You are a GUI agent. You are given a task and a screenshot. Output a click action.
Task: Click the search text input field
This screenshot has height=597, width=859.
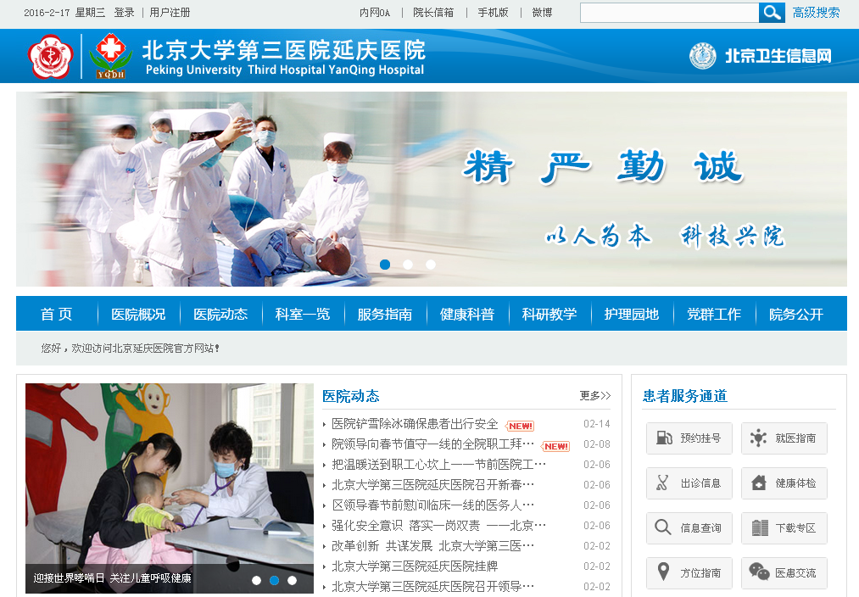click(x=669, y=13)
